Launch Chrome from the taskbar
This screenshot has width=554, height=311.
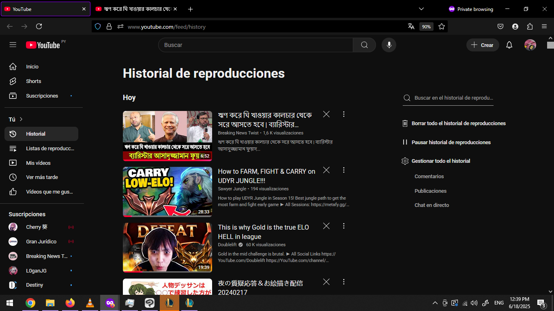tap(30, 303)
